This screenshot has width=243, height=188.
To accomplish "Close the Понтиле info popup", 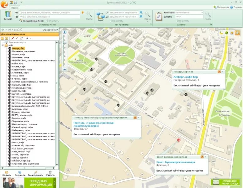I will coord(139,118).
